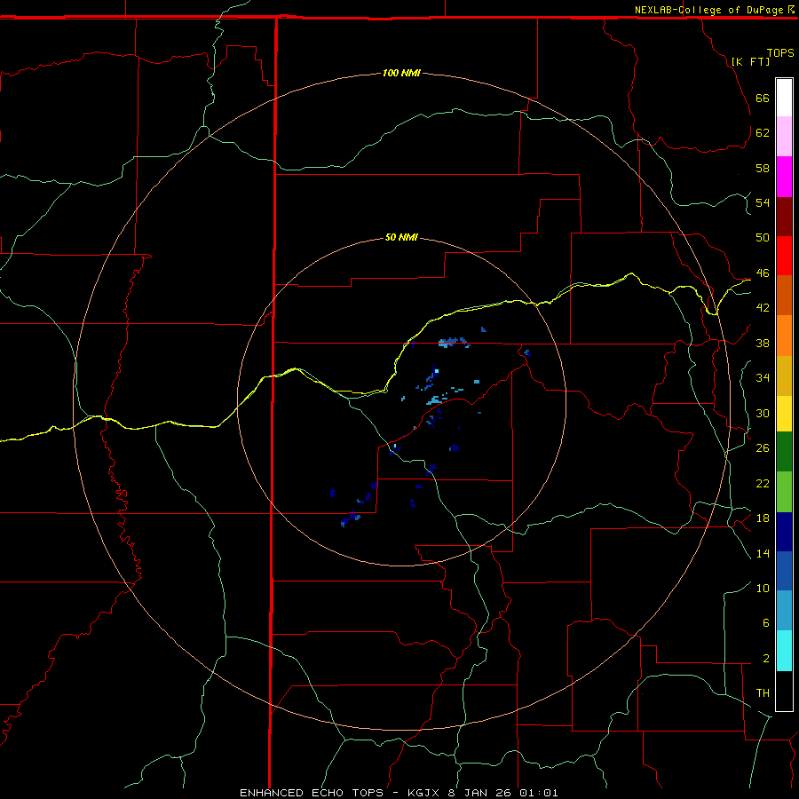Click the "[K FT]" units label
799x799 pixels.
pos(750,61)
